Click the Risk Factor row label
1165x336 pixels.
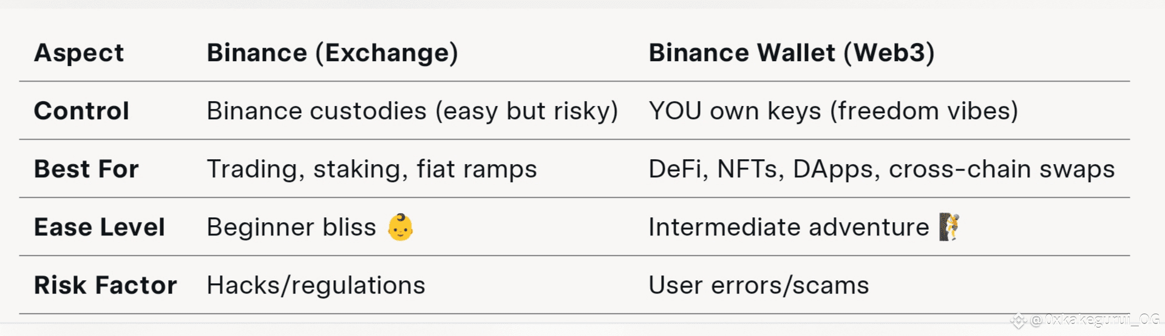point(106,285)
